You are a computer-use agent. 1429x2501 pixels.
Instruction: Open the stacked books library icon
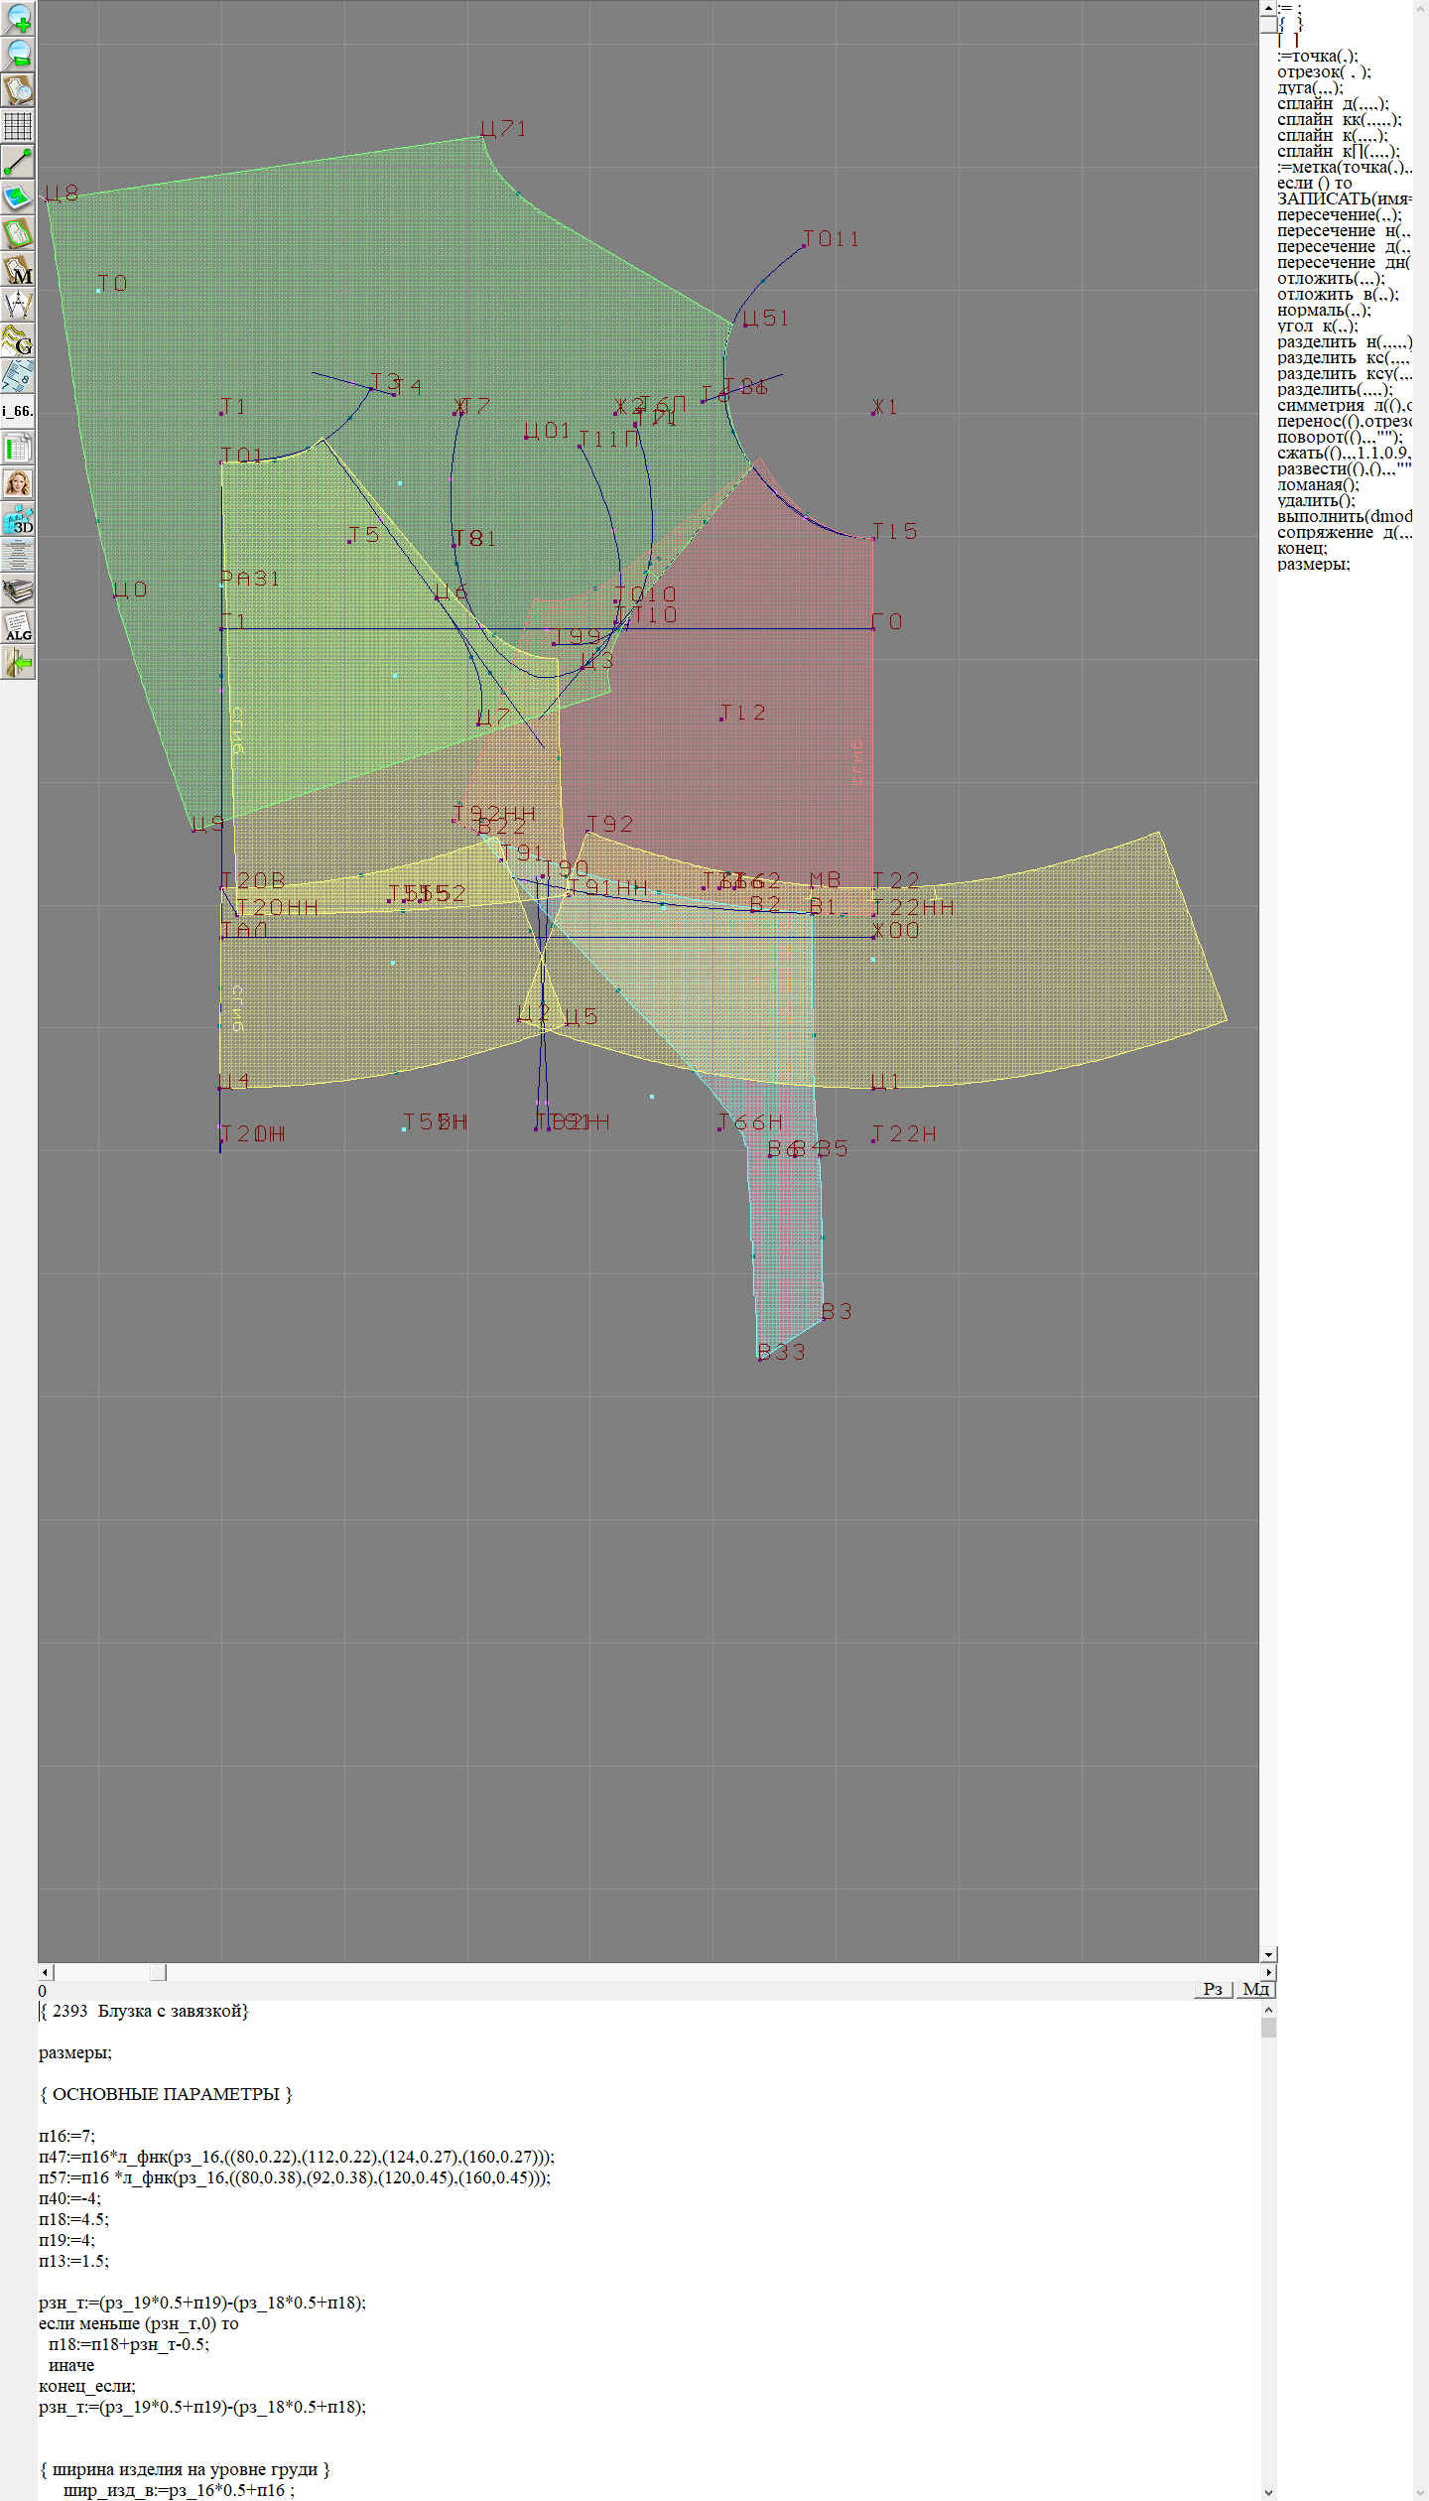point(18,591)
